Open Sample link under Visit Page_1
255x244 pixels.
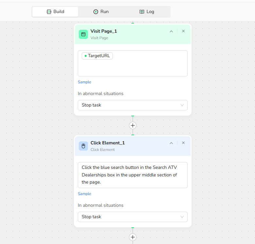coord(84,82)
